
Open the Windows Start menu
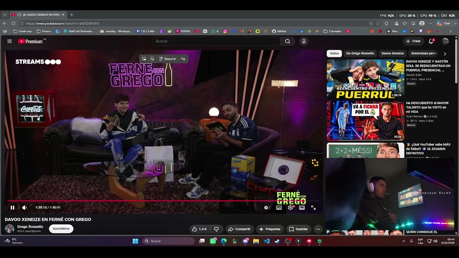136,241
